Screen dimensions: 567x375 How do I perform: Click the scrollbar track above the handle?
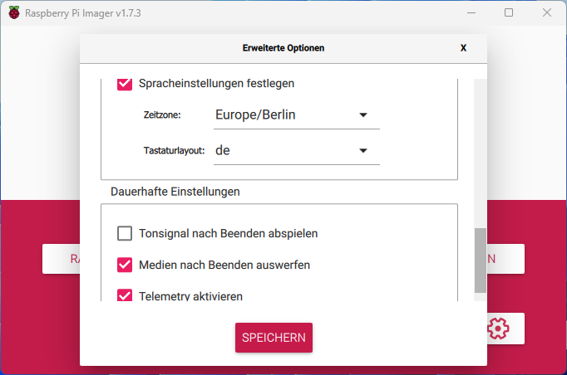click(x=481, y=153)
